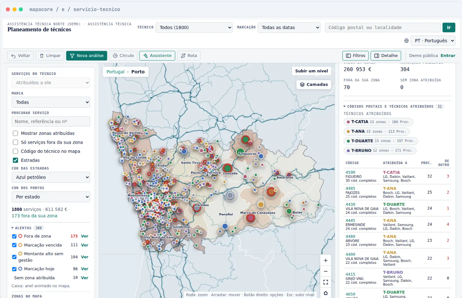
Task: Select the T-CATIA technician chip
Action: point(379,122)
